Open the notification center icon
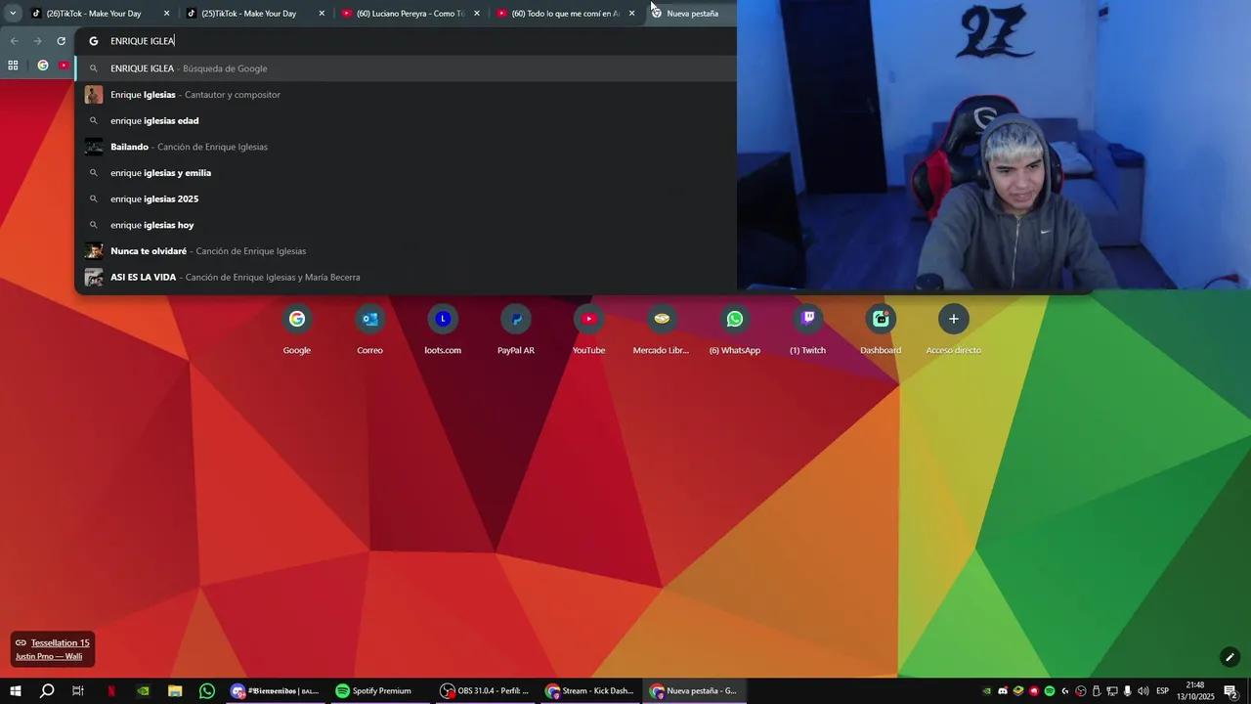The image size is (1251, 704). click(x=1230, y=691)
